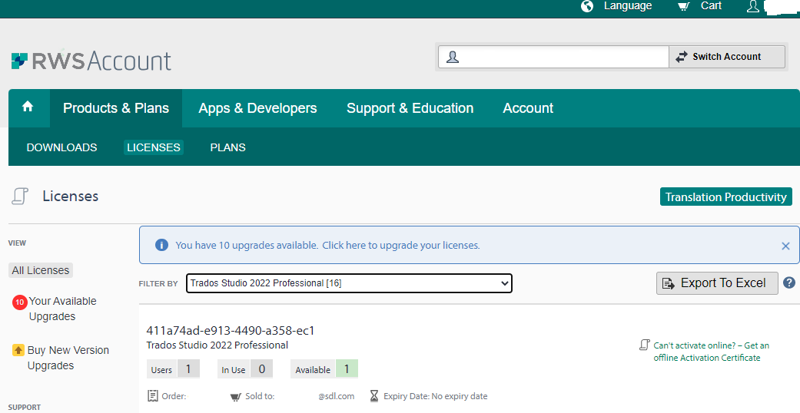Click the Switch Account button

[727, 57]
